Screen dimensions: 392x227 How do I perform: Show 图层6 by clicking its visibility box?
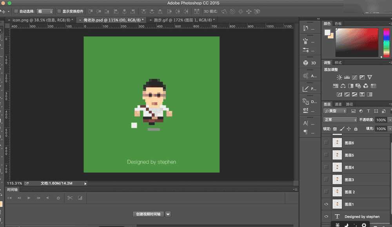[x=326, y=143]
